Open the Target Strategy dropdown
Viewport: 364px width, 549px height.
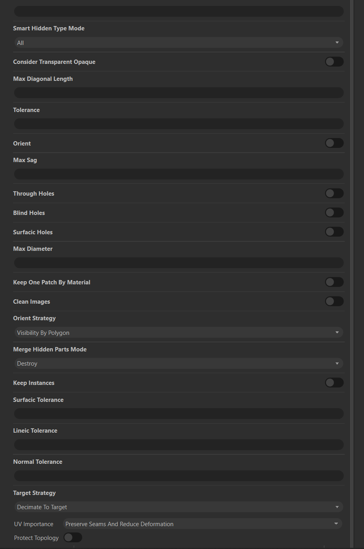tap(178, 507)
